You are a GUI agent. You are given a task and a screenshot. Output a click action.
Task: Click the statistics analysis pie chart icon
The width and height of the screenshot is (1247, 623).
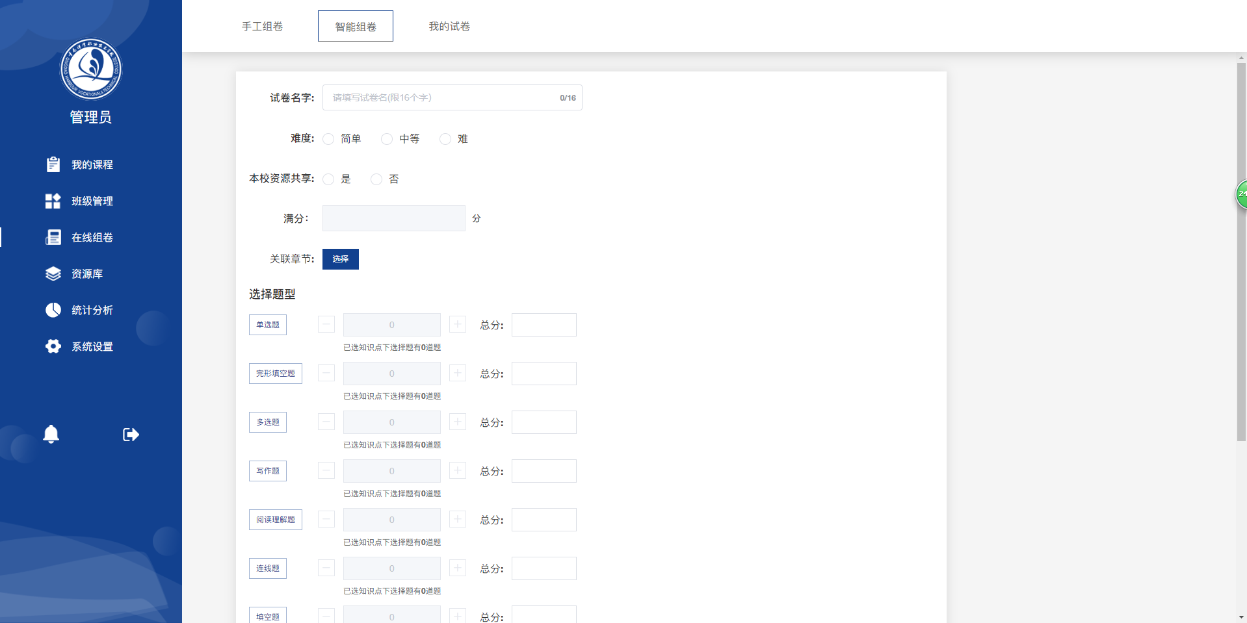click(53, 310)
